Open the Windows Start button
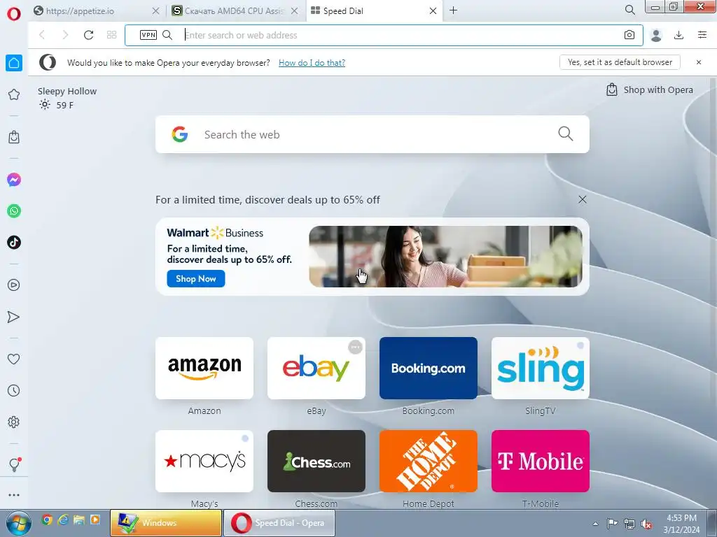717x537 pixels. pyautogui.click(x=18, y=523)
